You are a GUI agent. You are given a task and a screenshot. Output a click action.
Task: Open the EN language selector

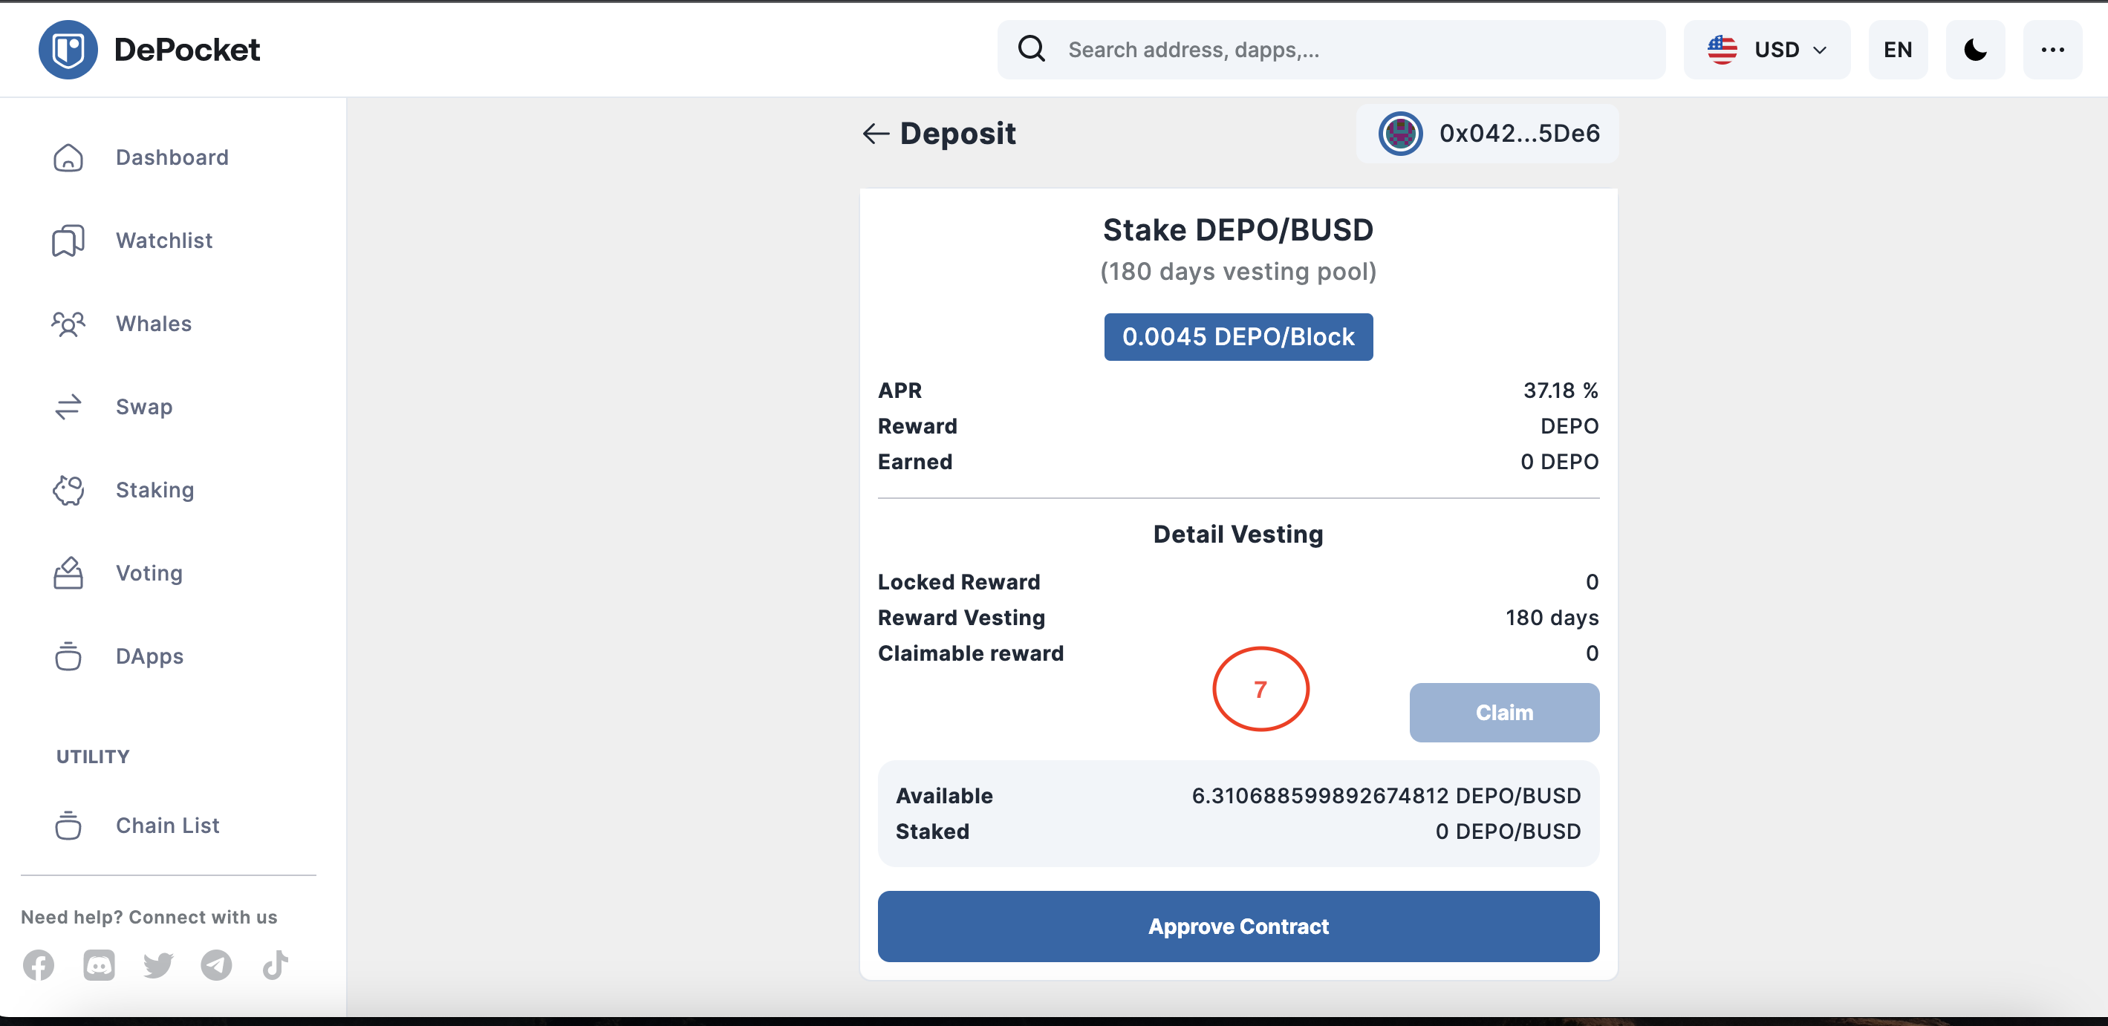pos(1898,50)
